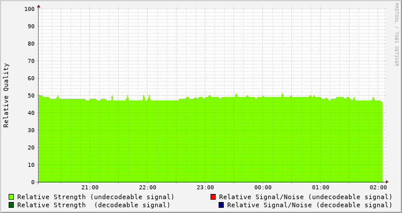Screen dimensions: 402x213
Task: Select the 'Relative Strength (undecodeable signal)' legend label
Action: (x=96, y=197)
